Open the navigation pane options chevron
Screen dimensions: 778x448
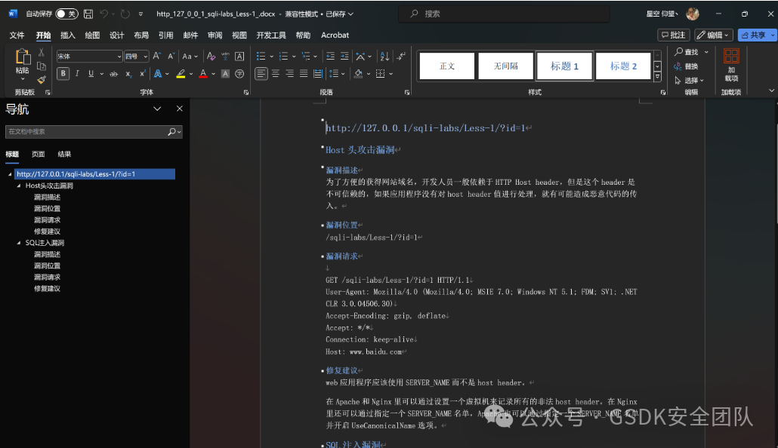pyautogui.click(x=157, y=109)
